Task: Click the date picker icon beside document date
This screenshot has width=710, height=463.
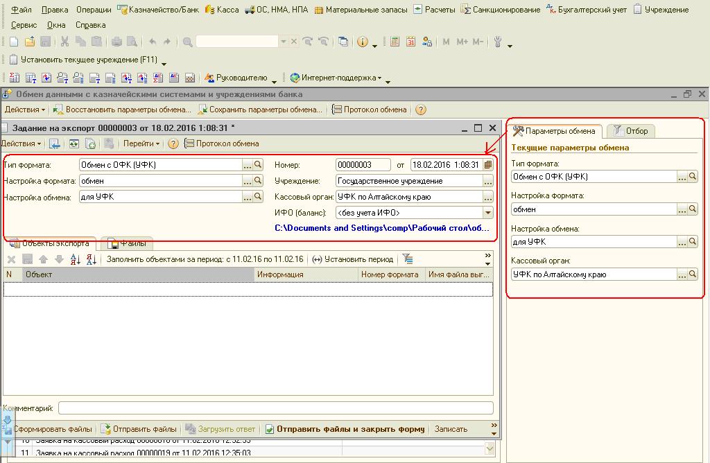Action: click(488, 165)
